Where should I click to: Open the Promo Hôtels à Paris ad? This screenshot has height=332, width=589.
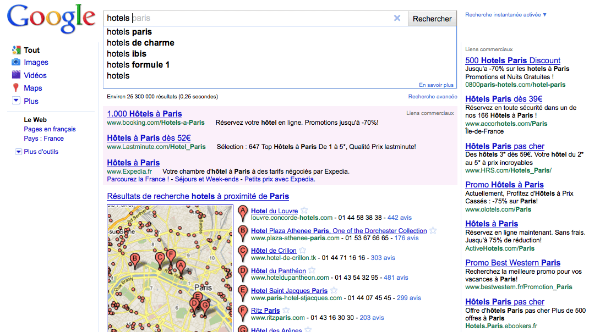tap(504, 185)
